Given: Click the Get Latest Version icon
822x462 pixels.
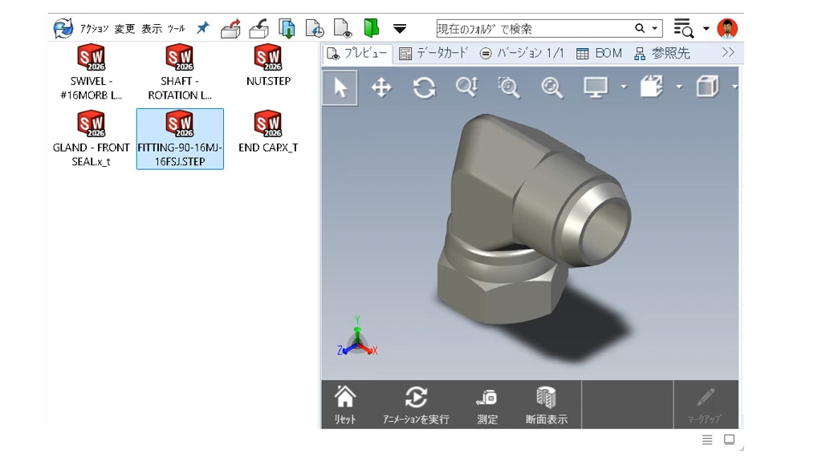Looking at the screenshot, I should pos(287,29).
